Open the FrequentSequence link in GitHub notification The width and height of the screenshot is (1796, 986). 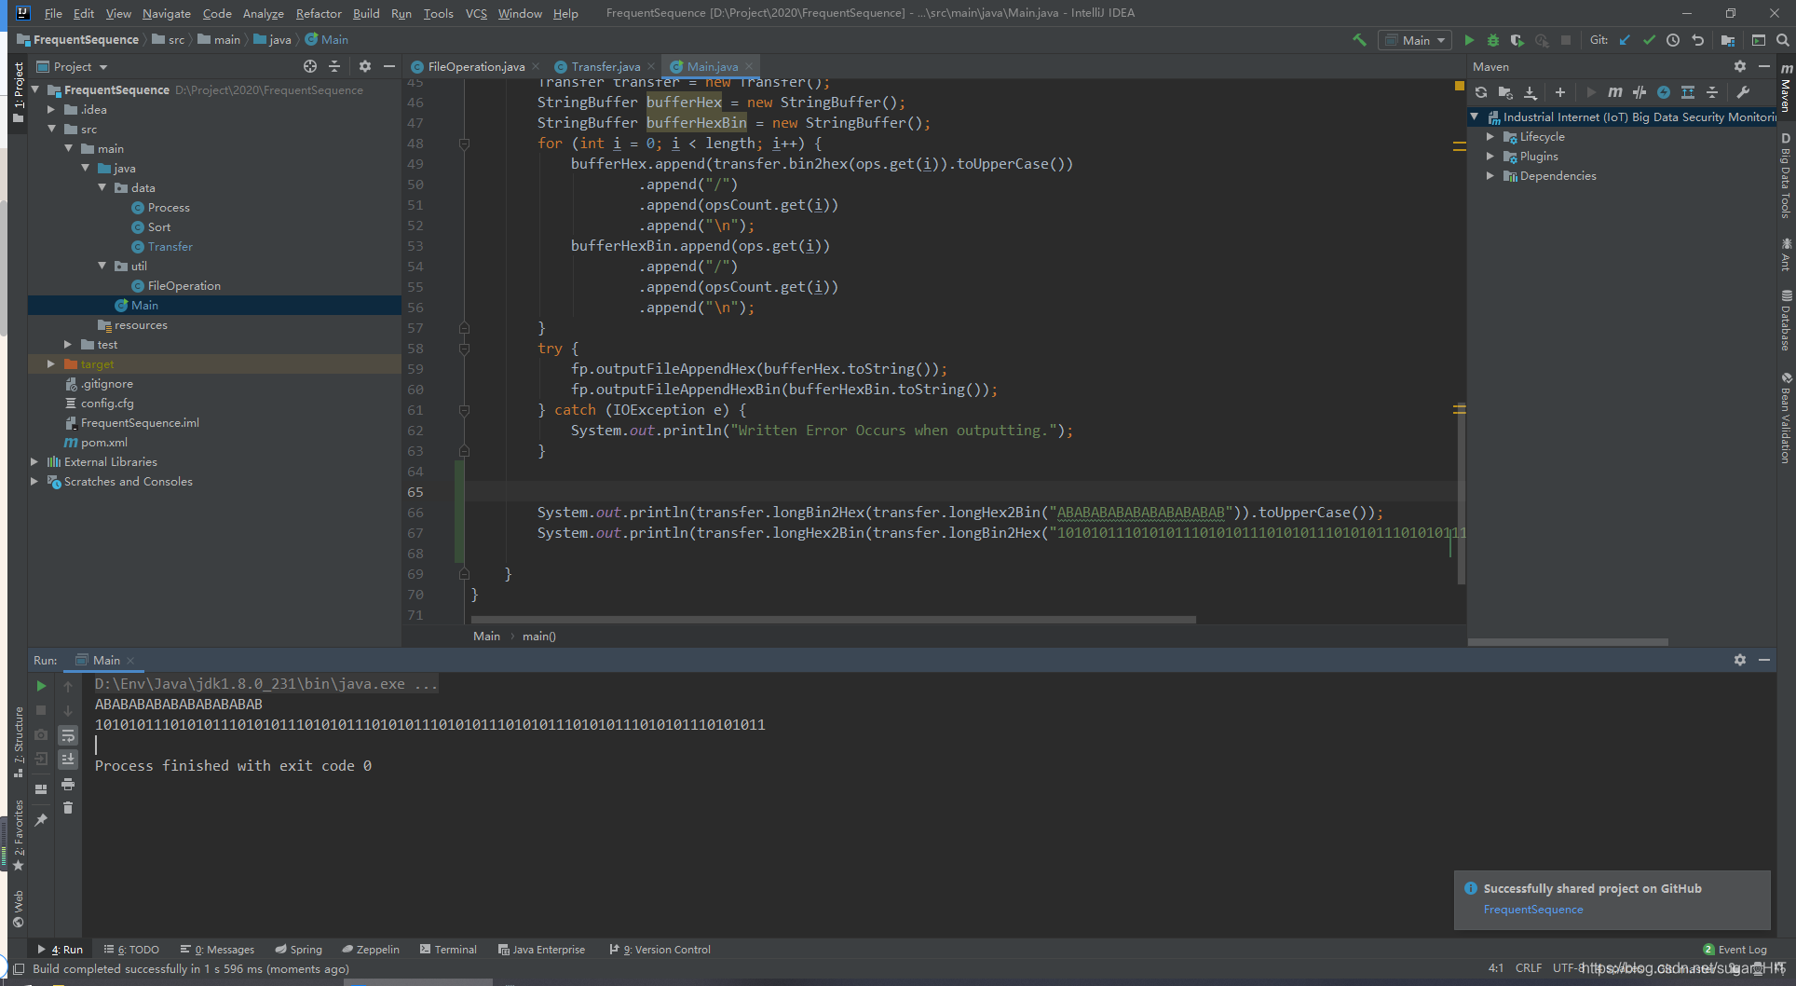1532,909
